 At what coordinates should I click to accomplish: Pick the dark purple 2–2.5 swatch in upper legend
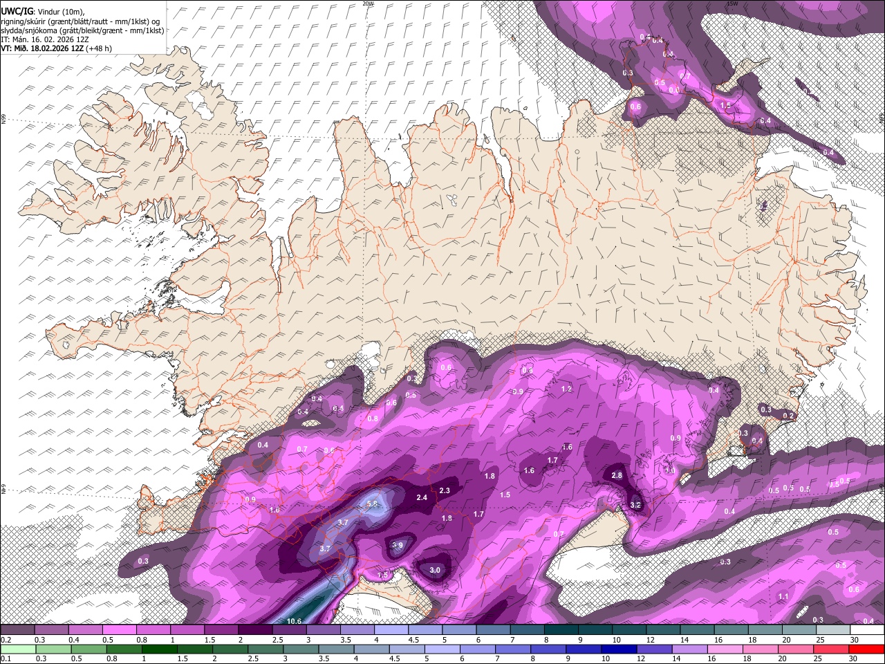pos(254,630)
